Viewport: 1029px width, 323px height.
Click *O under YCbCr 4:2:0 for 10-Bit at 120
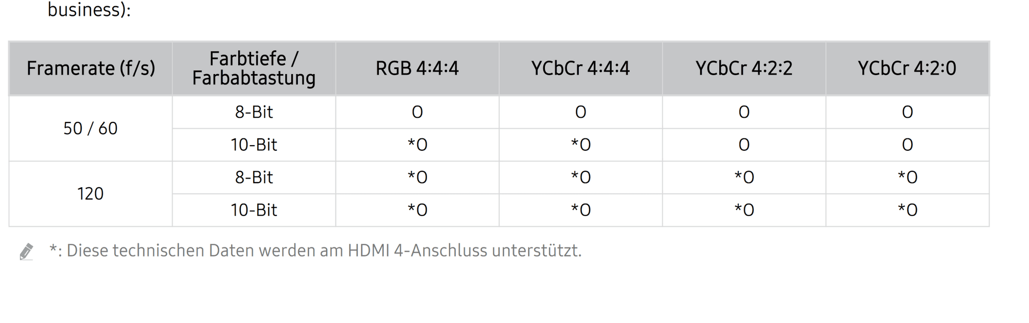click(x=907, y=210)
